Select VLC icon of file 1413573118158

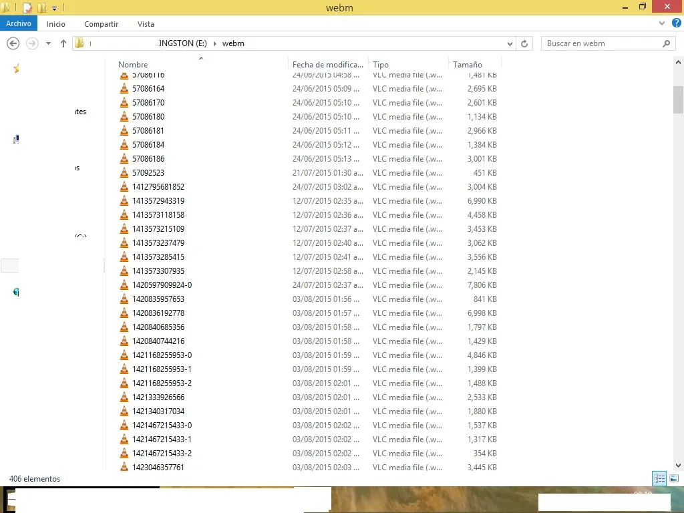tap(124, 214)
